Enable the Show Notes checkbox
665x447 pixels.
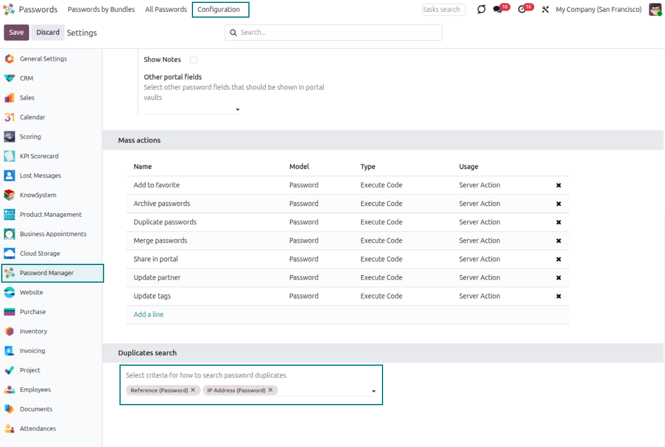194,60
